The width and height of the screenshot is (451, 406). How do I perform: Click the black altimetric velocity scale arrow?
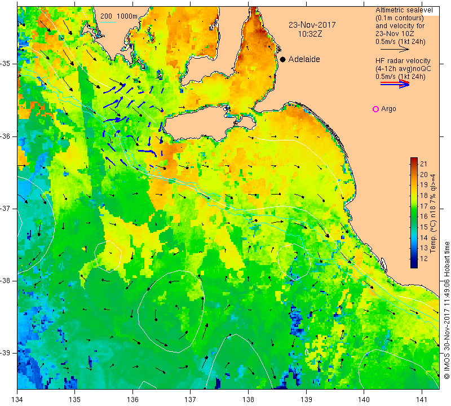pos(395,50)
